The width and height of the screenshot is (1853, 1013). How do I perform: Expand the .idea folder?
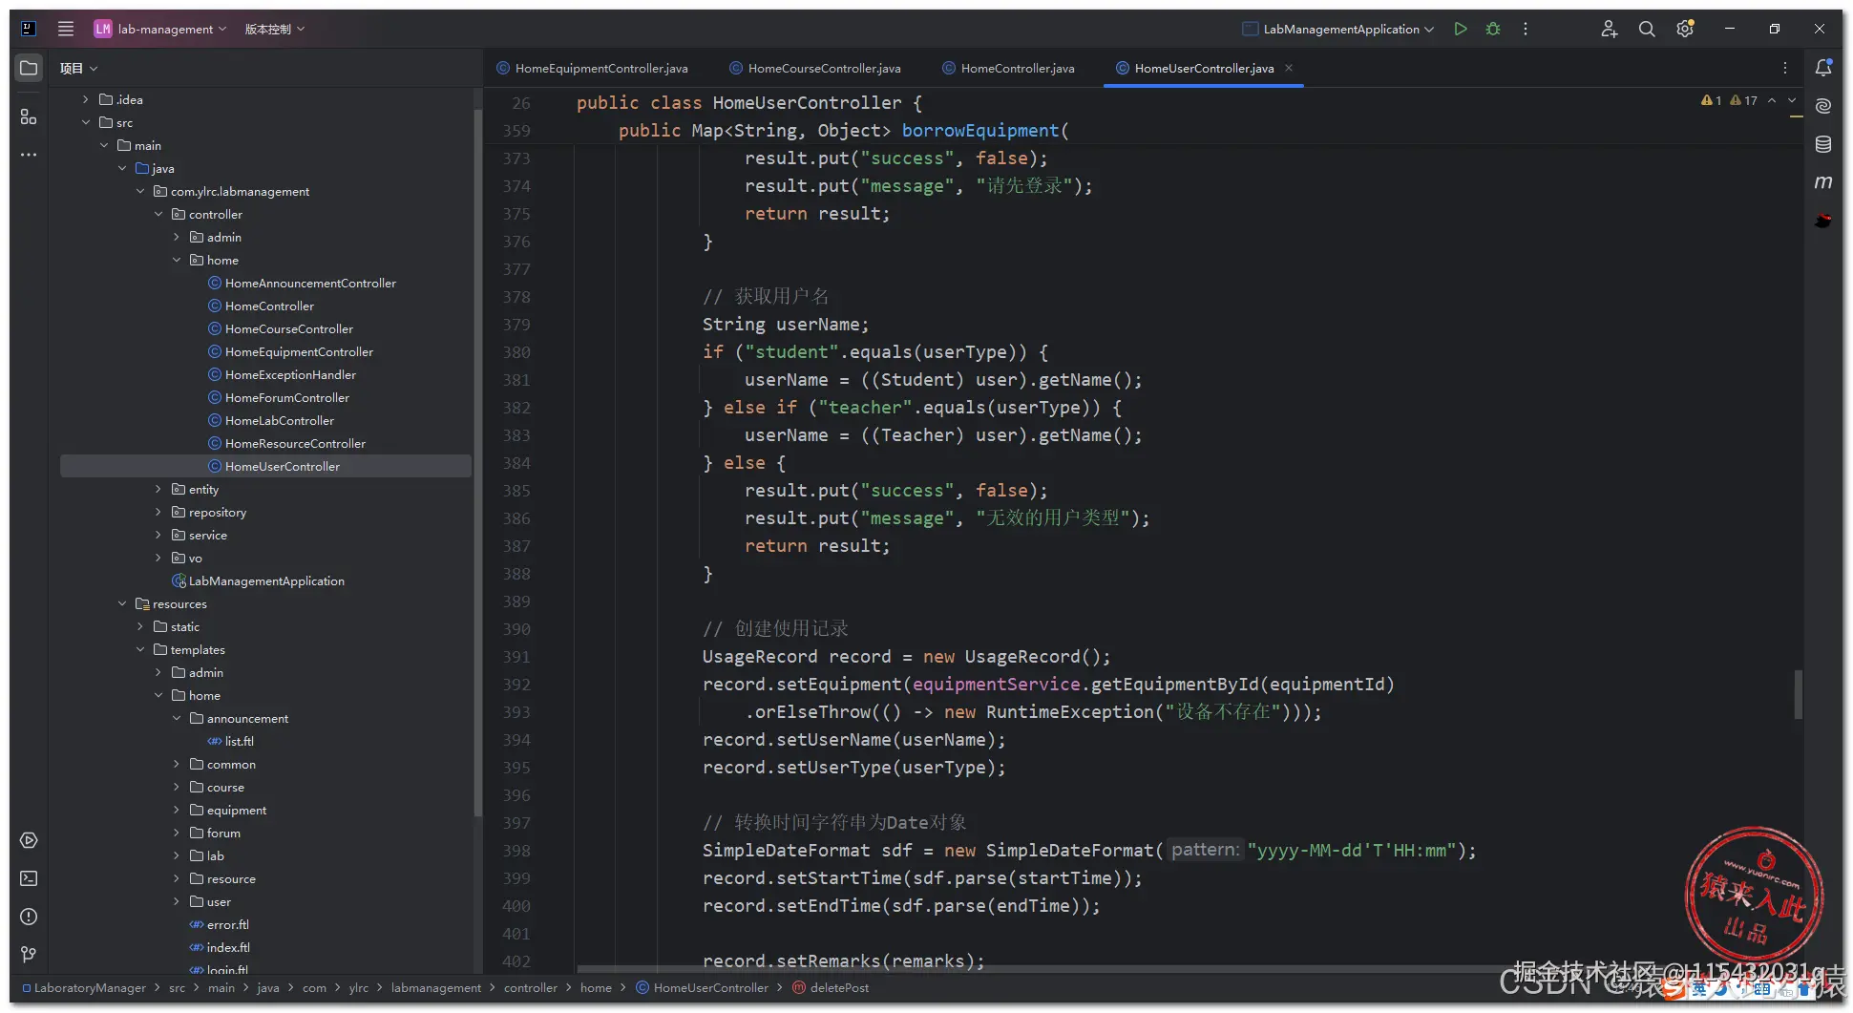(x=86, y=99)
